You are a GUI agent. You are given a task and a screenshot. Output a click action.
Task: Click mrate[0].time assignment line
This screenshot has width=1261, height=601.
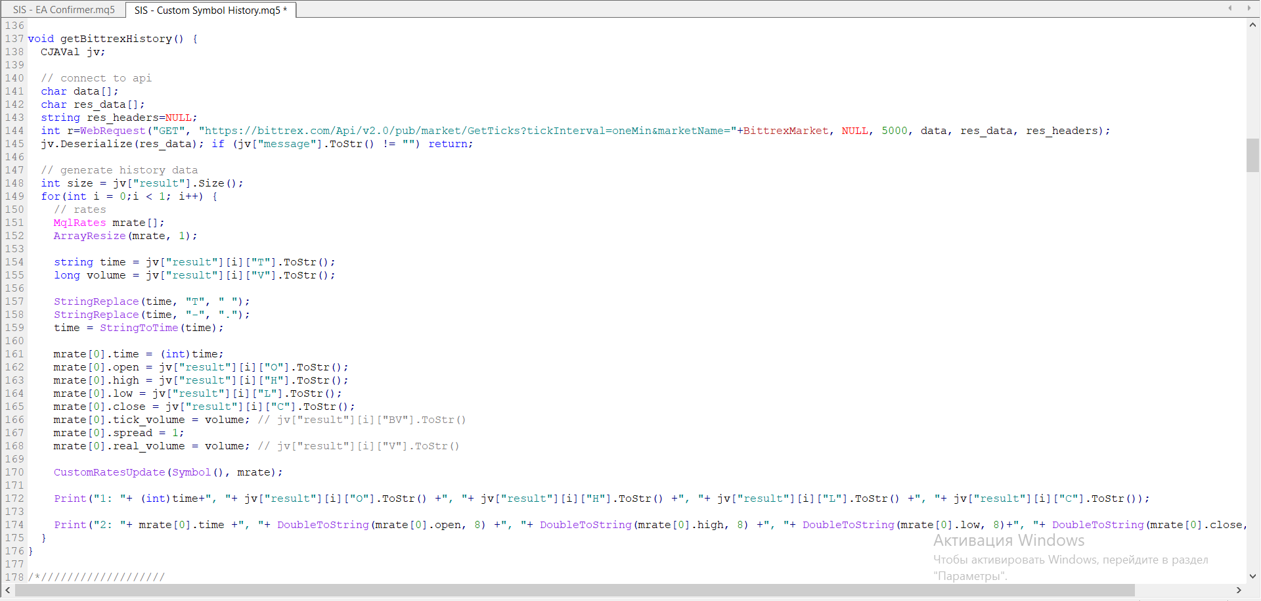139,354
